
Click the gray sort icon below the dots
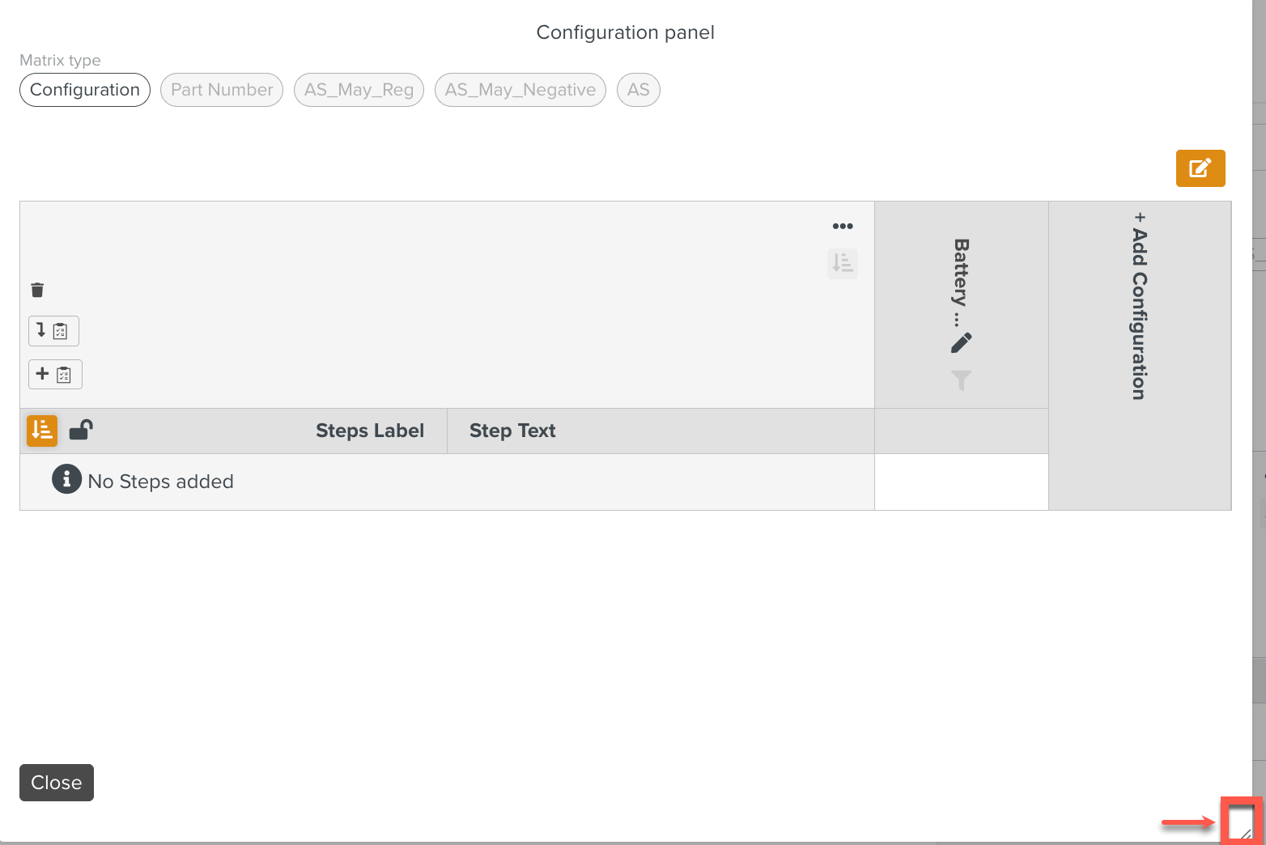coord(843,263)
